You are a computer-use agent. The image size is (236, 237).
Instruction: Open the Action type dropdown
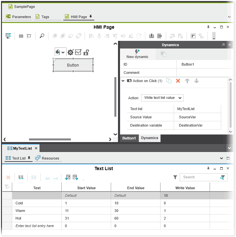(162, 98)
